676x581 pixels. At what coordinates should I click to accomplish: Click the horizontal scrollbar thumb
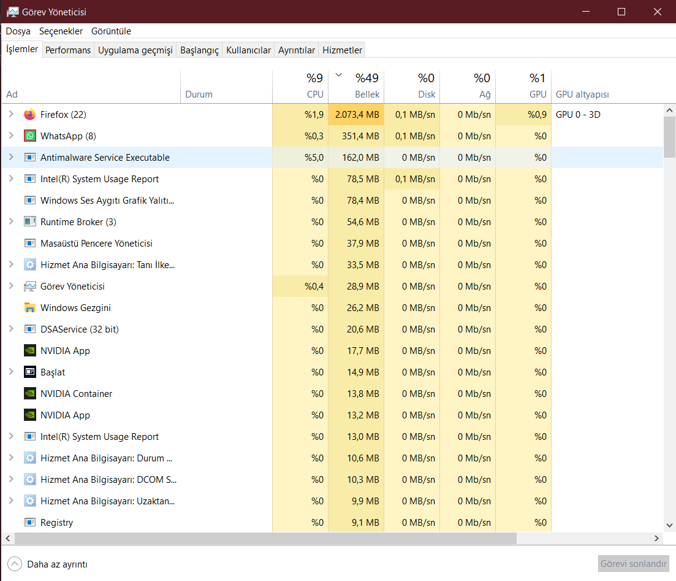265,538
